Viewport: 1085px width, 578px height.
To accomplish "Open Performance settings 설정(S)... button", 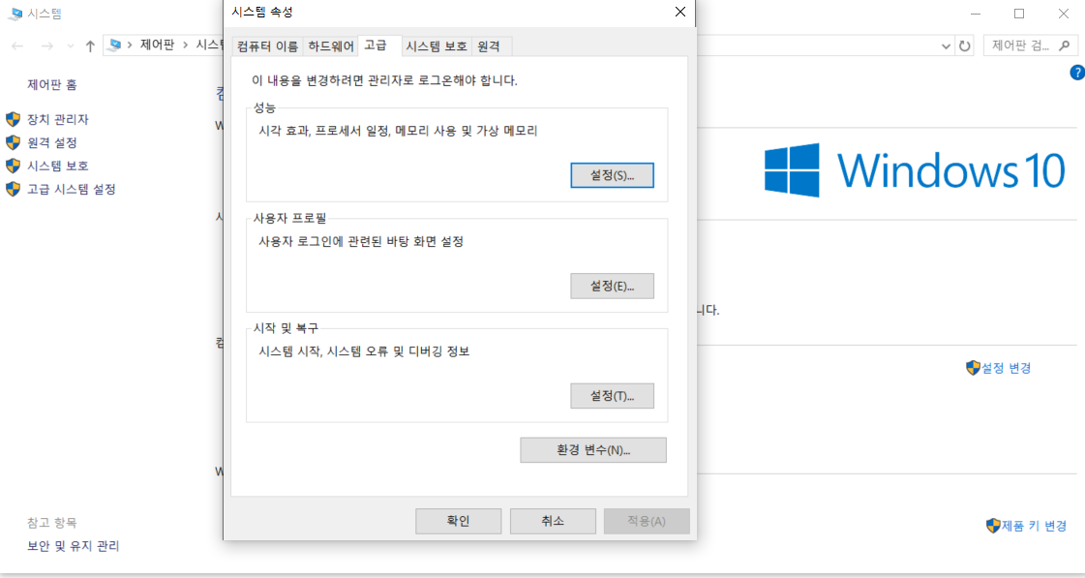I will 612,175.
